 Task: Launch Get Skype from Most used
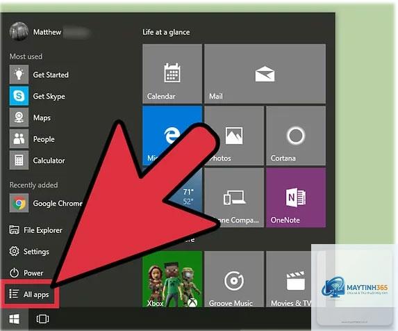click(19, 96)
